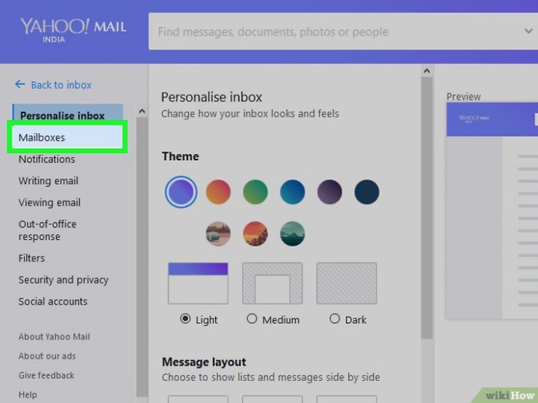Open the search options dropdown arrow

(529, 31)
